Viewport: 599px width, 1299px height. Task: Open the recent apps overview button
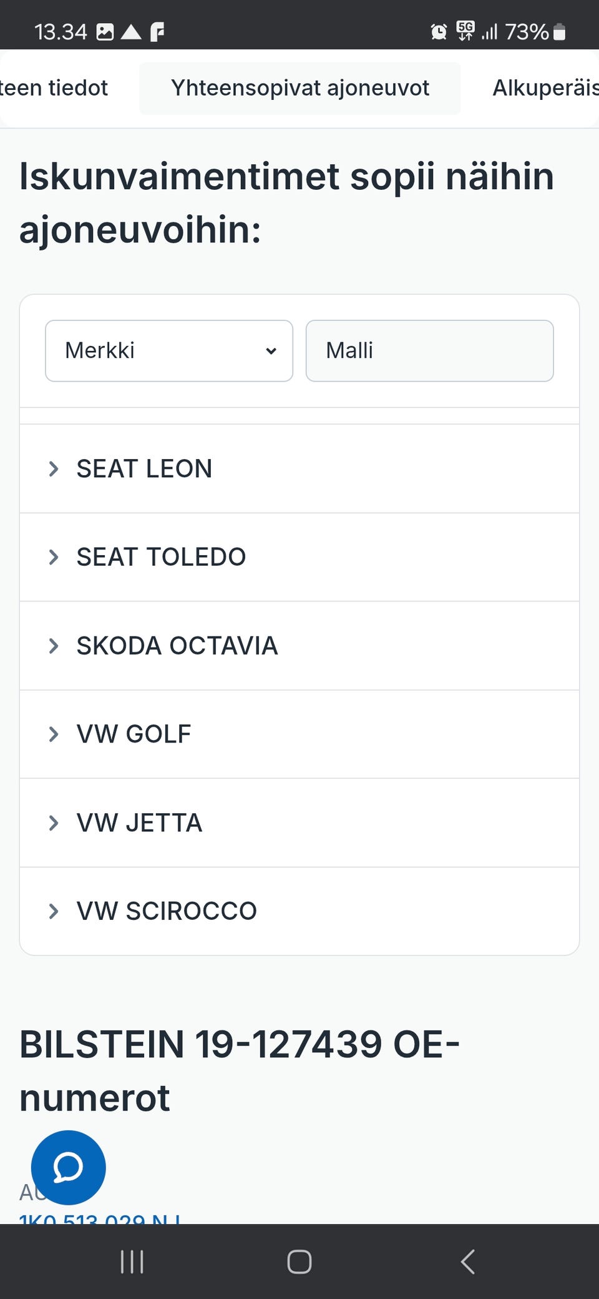[132, 1261]
